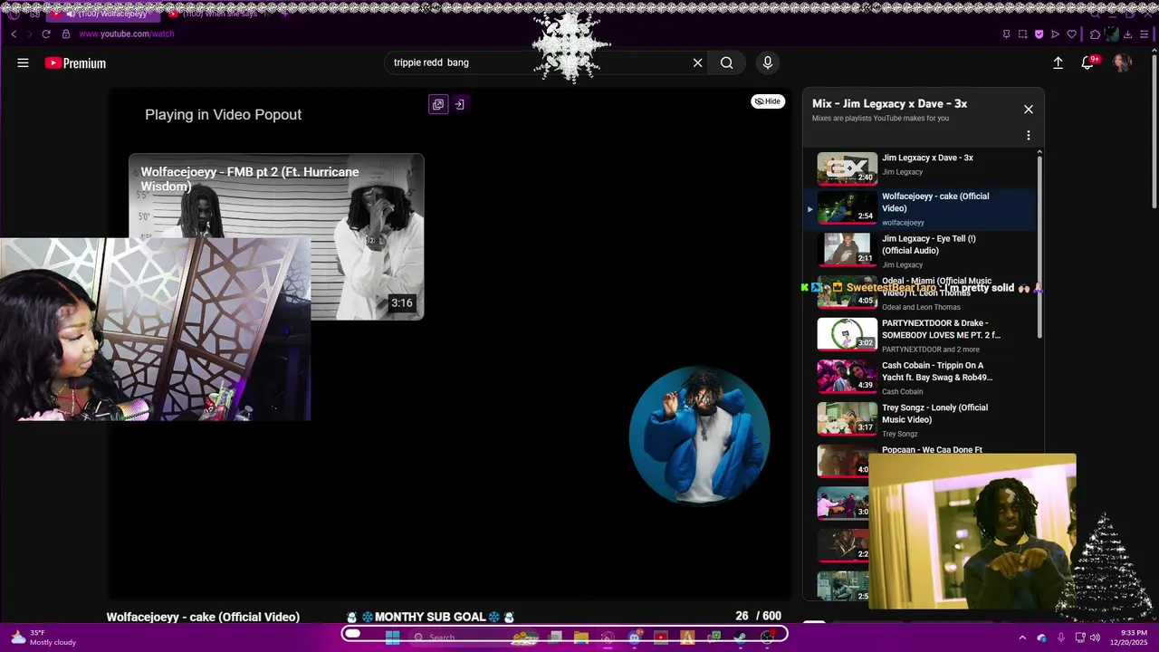Open browser flow send icon
Image resolution: width=1159 pixels, height=652 pixels.
pyautogui.click(x=1055, y=34)
